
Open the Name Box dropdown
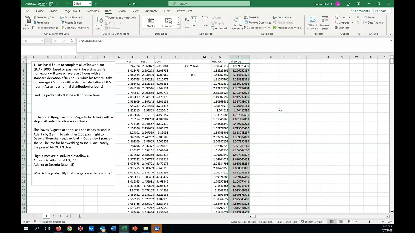tap(42, 41)
